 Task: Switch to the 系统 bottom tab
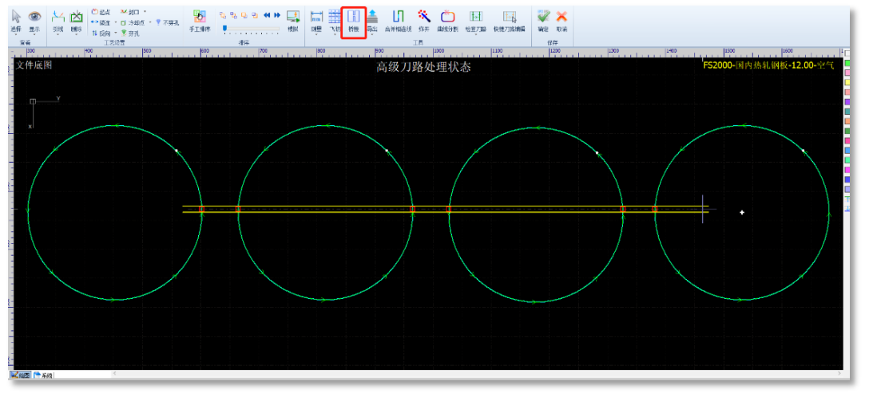click(x=43, y=375)
